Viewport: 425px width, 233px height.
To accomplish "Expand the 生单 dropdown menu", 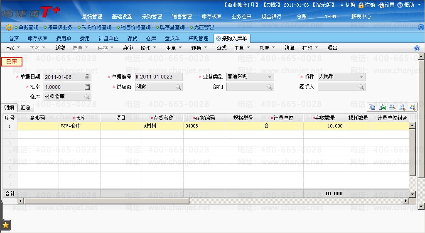I will (180, 48).
